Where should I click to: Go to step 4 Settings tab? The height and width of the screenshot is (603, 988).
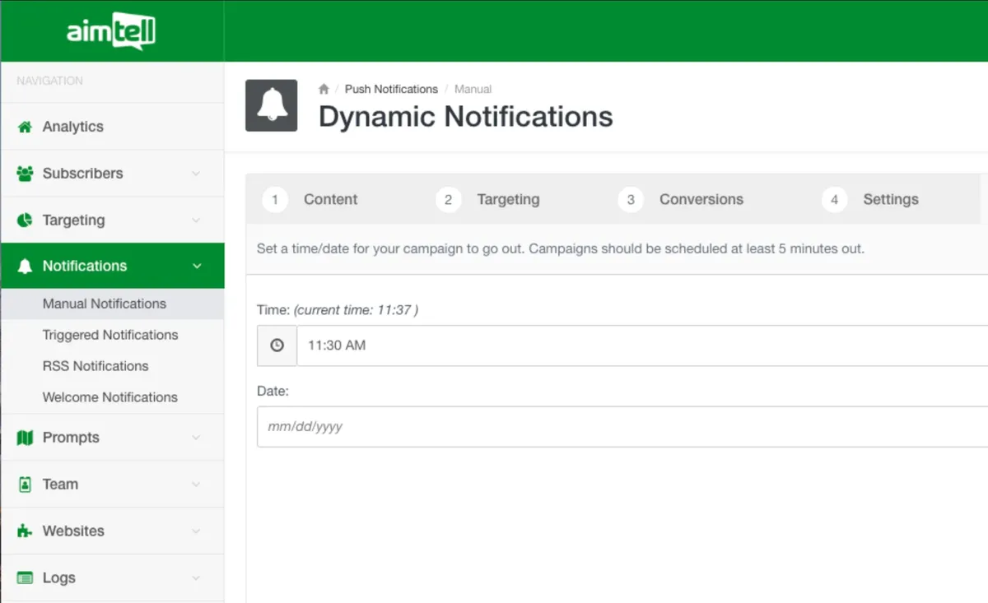click(x=870, y=199)
